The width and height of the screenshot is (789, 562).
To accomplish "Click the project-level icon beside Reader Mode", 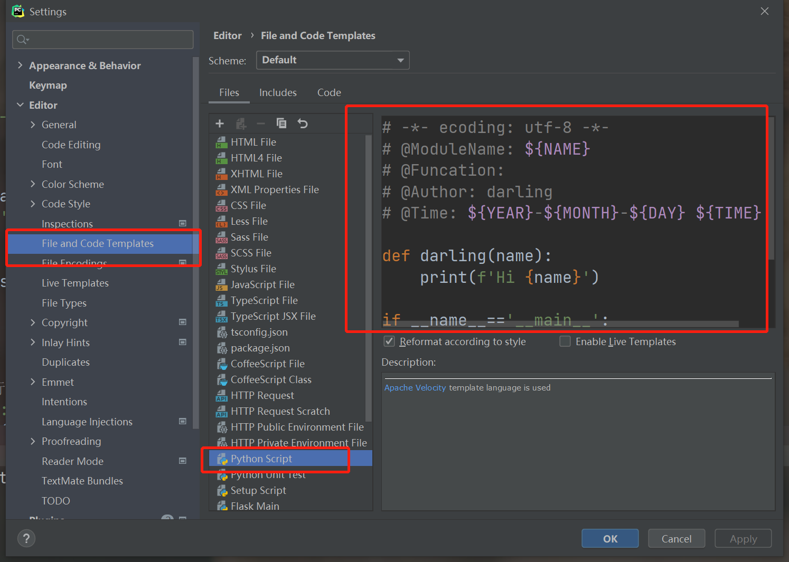I will (x=183, y=461).
